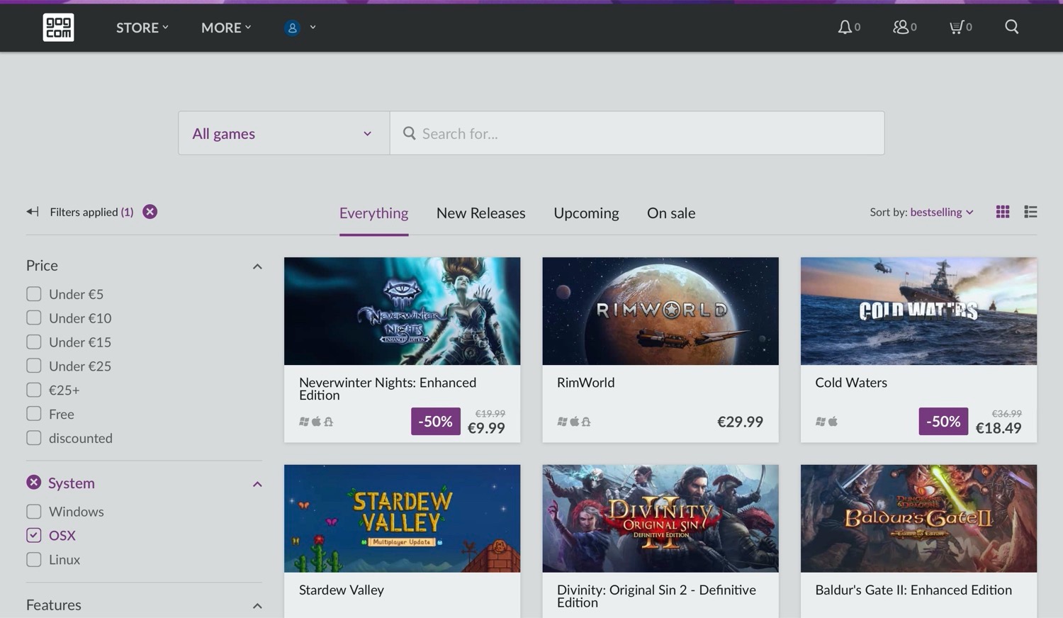Click the search magnifier in the header
Screen dimensions: 1063x618
tap(1012, 27)
